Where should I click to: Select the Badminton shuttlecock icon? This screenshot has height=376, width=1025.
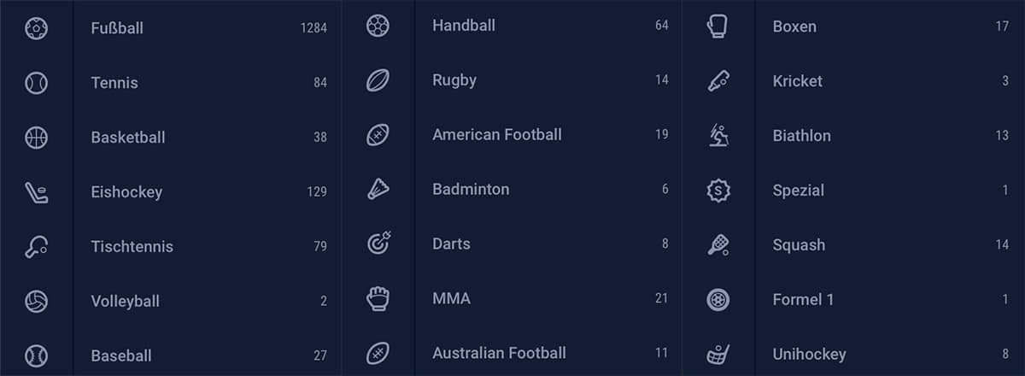pos(378,189)
